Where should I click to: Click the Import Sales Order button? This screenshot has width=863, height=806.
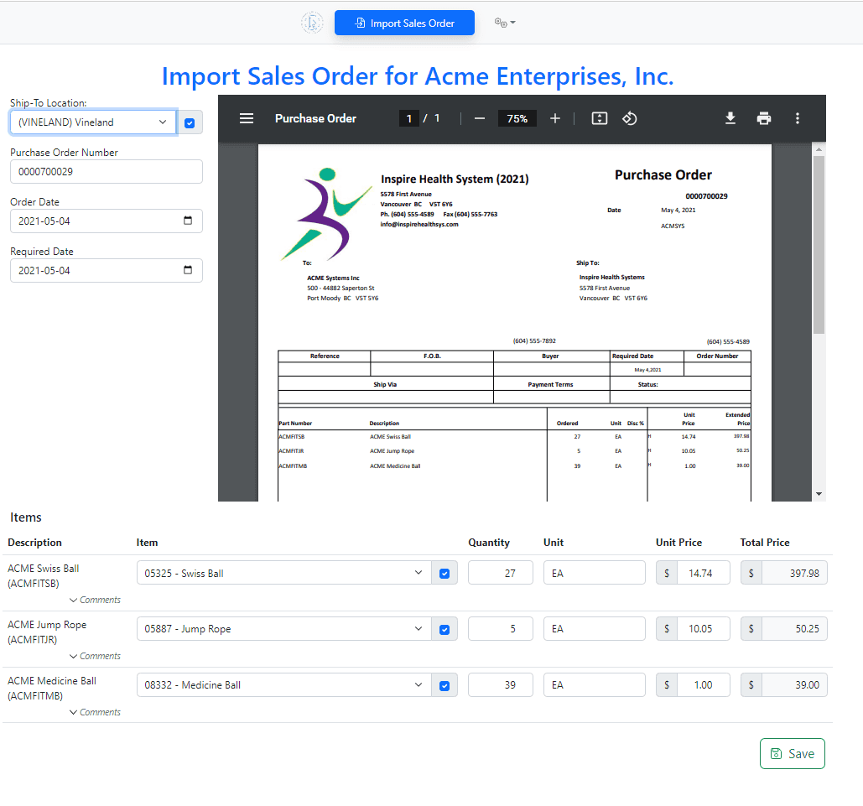click(x=404, y=23)
